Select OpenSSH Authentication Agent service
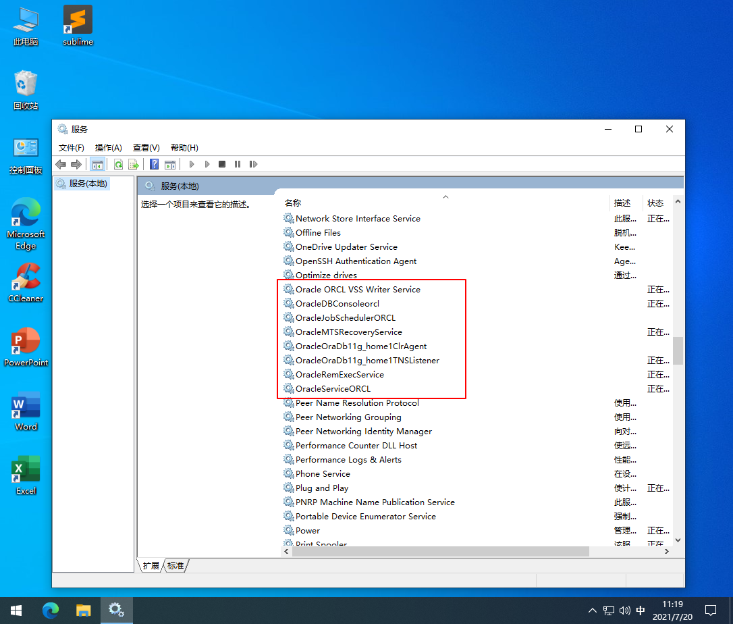 pos(356,261)
